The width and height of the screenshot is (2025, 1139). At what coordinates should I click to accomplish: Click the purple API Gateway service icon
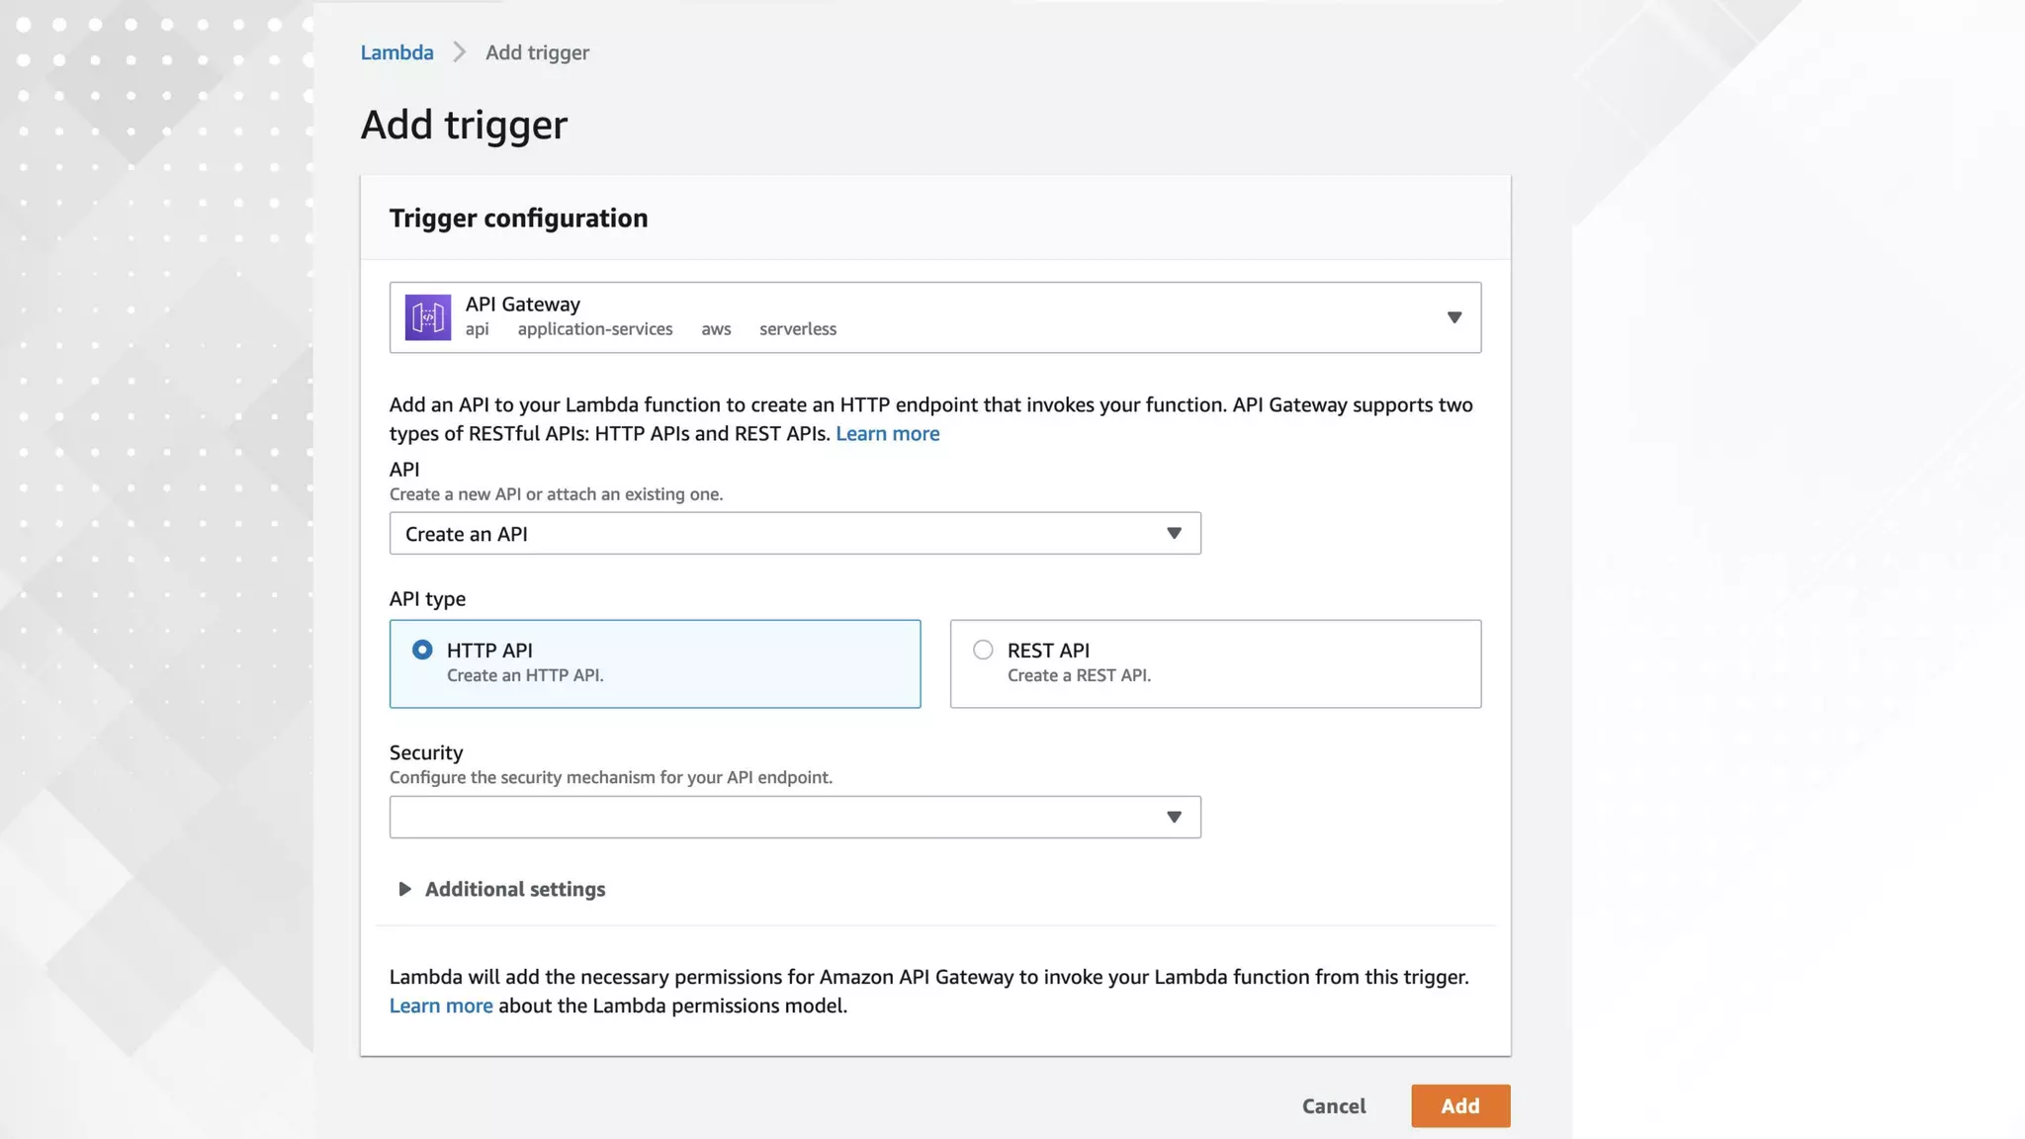427,317
